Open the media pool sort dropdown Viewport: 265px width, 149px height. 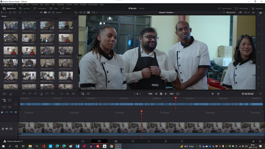76,12
